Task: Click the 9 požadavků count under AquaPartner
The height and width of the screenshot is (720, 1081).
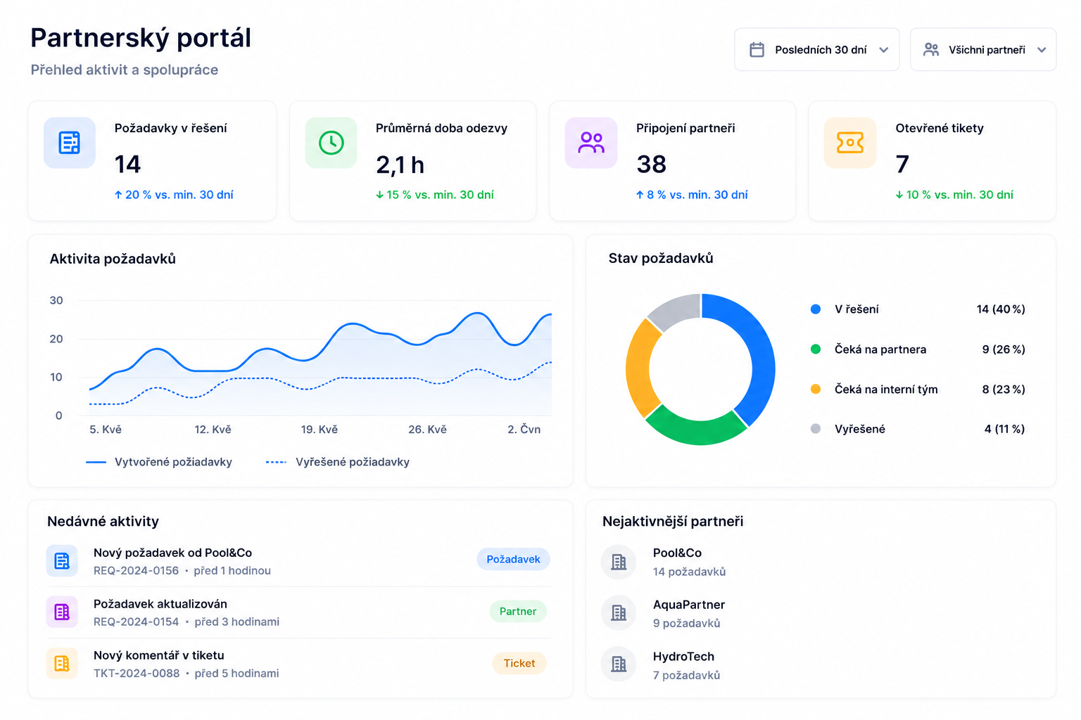Action: coord(687,624)
